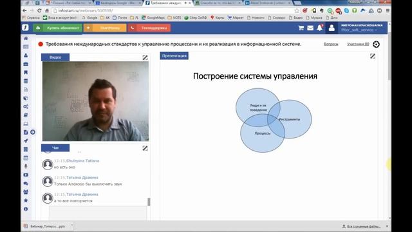Open the briefcase icon in sidebar

[26, 64]
